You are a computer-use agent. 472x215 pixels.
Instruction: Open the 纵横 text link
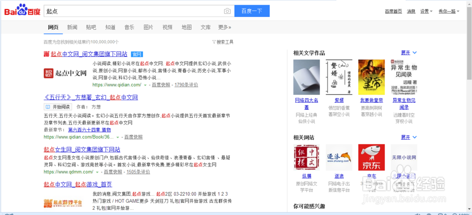pyautogui.click(x=306, y=176)
